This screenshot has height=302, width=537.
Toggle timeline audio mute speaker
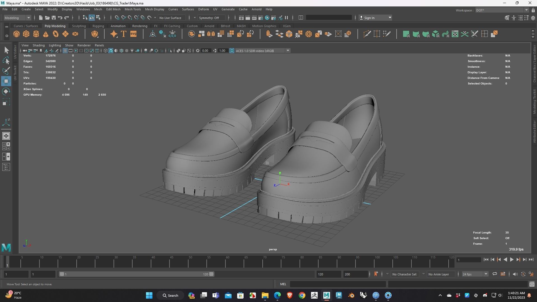(515, 274)
